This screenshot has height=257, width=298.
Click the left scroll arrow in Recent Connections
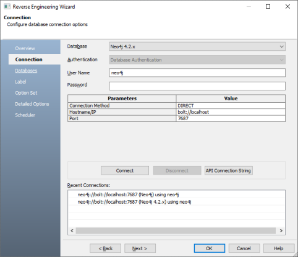tap(72, 230)
